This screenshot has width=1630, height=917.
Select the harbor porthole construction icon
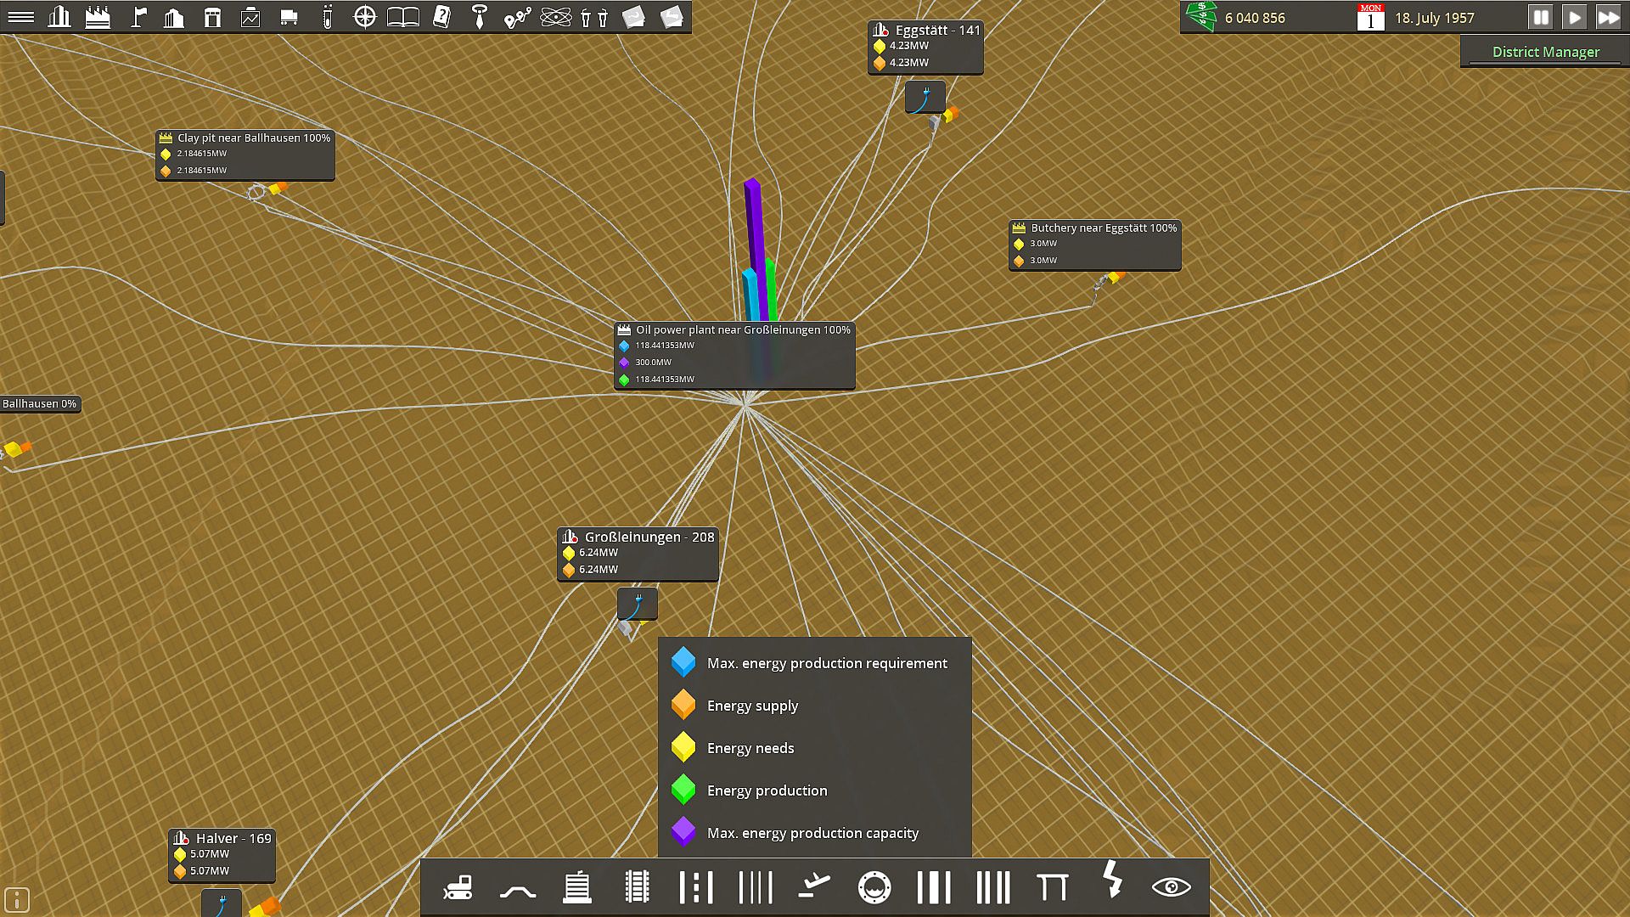874,888
